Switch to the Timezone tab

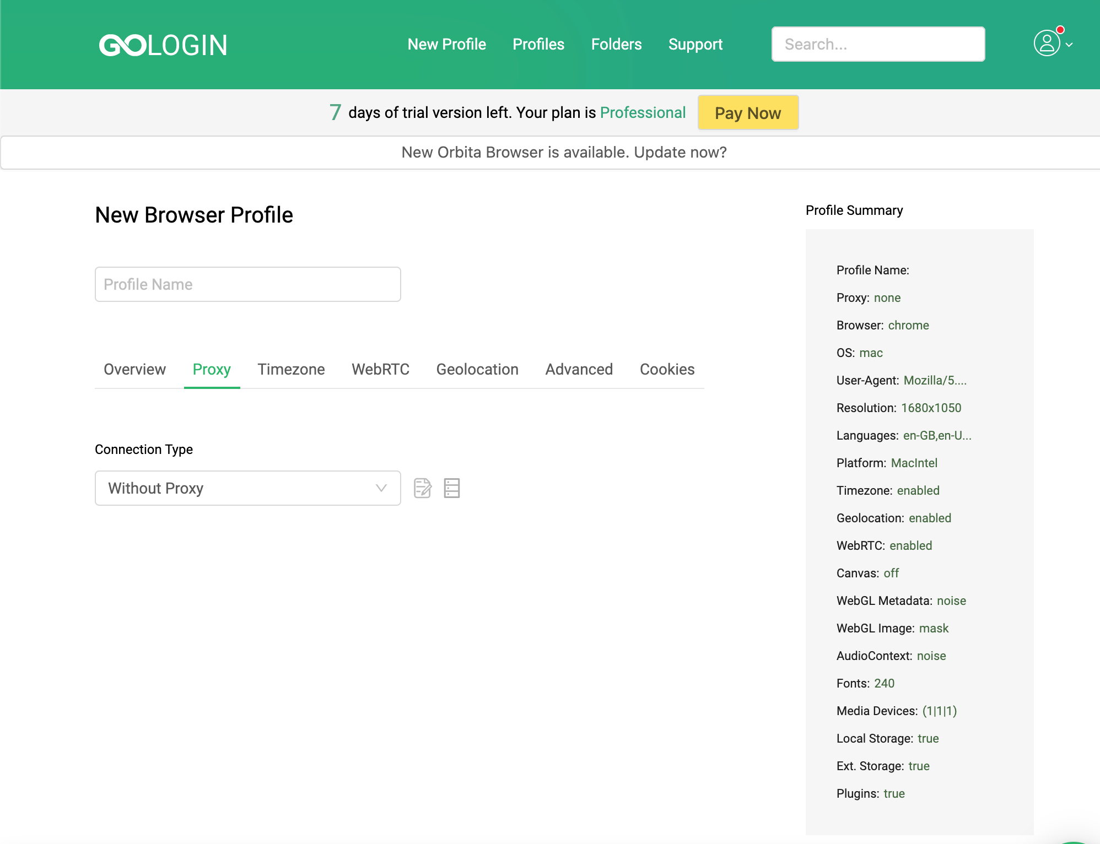tap(291, 369)
